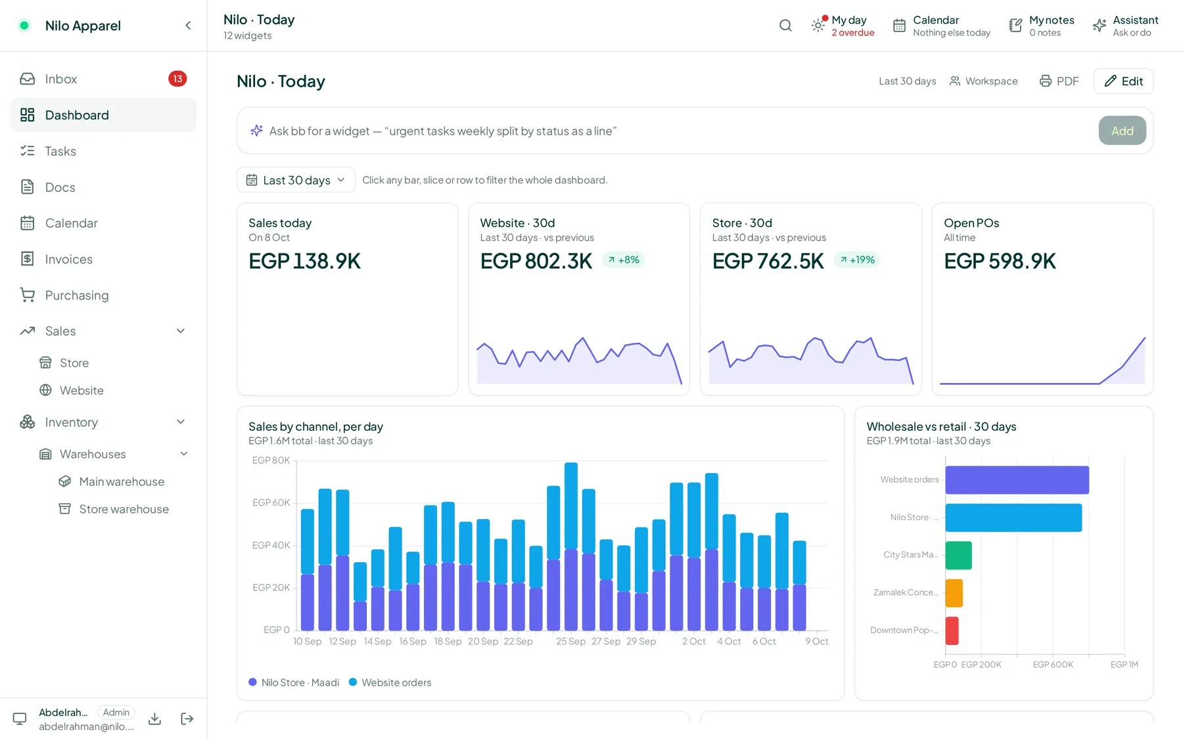The image size is (1183, 739).
Task: Open My notes in header
Action: pyautogui.click(x=1042, y=26)
